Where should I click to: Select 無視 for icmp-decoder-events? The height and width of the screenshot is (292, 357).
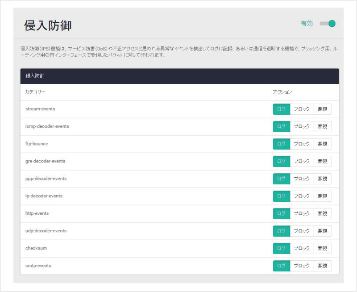tap(322, 126)
